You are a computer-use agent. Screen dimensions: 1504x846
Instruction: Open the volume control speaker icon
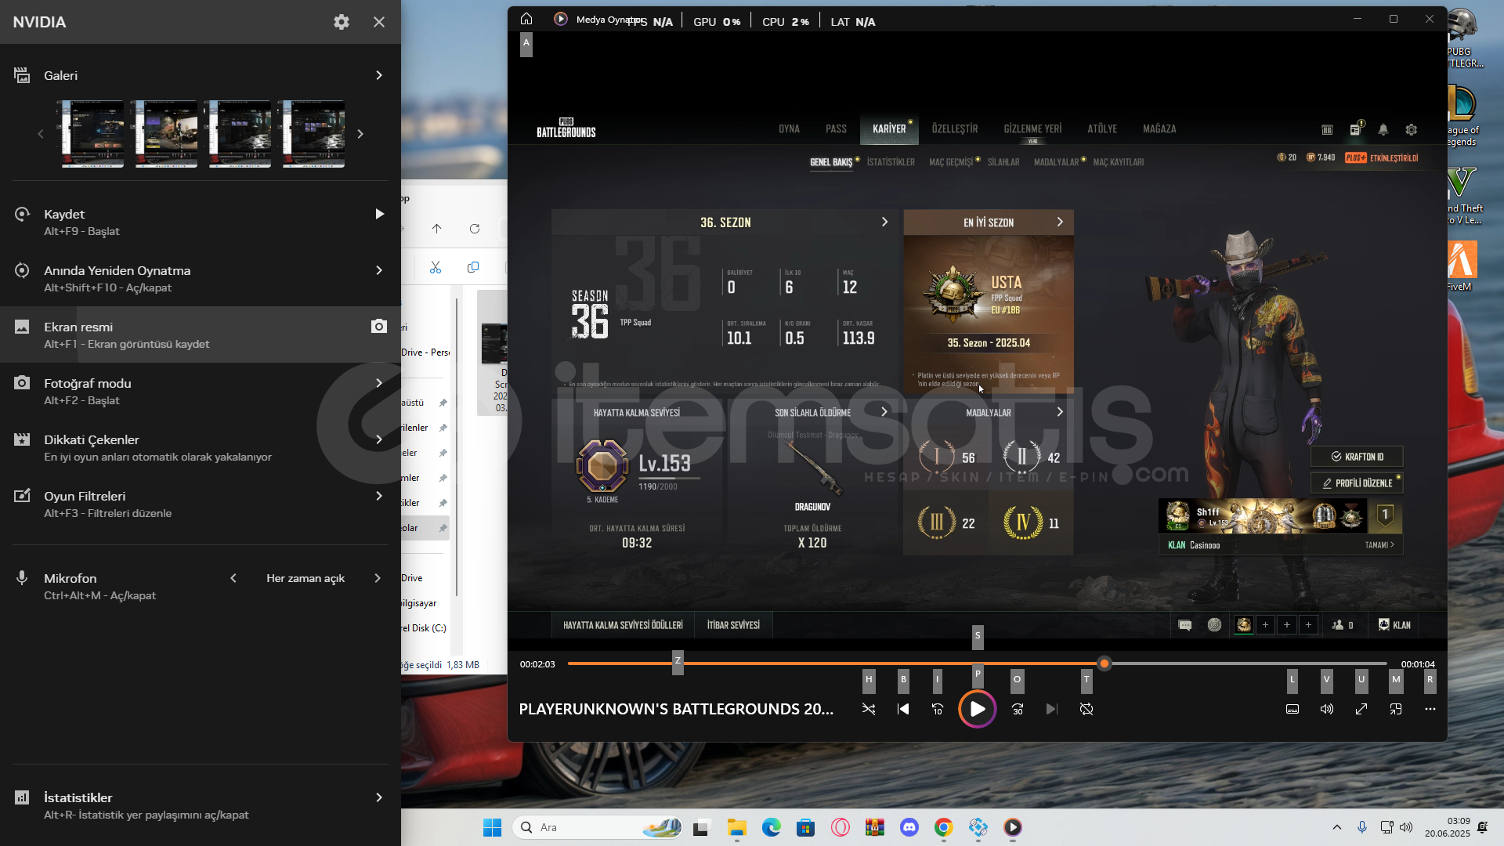[x=1327, y=709]
